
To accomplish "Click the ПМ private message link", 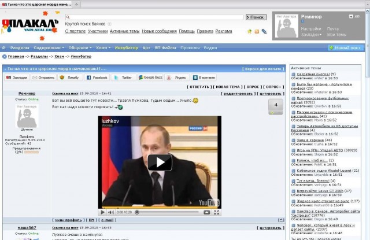I will (91, 220).
